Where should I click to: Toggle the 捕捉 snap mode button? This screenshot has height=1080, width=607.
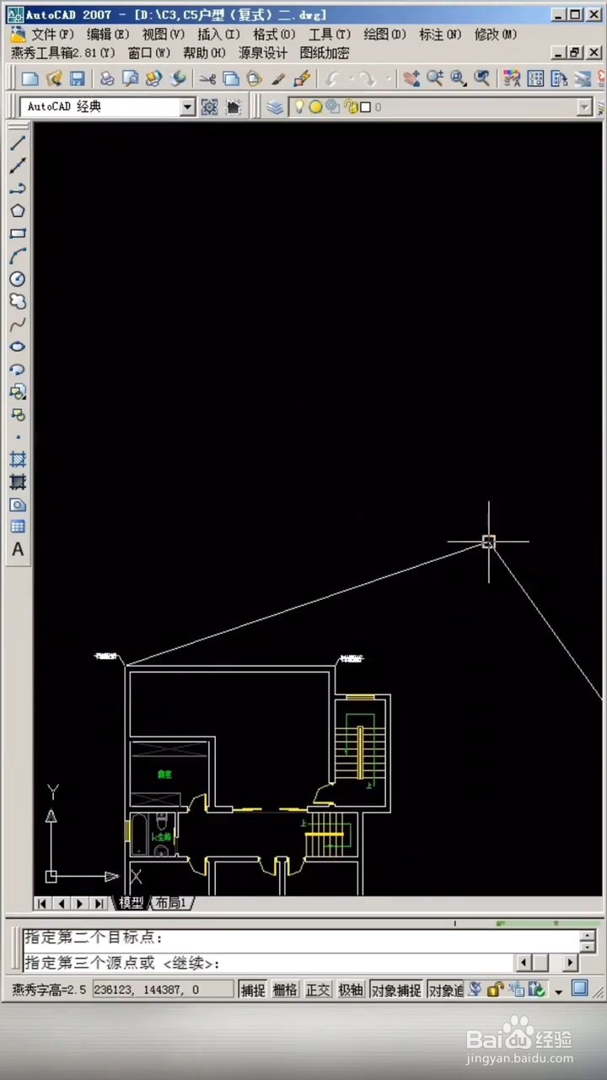point(253,990)
